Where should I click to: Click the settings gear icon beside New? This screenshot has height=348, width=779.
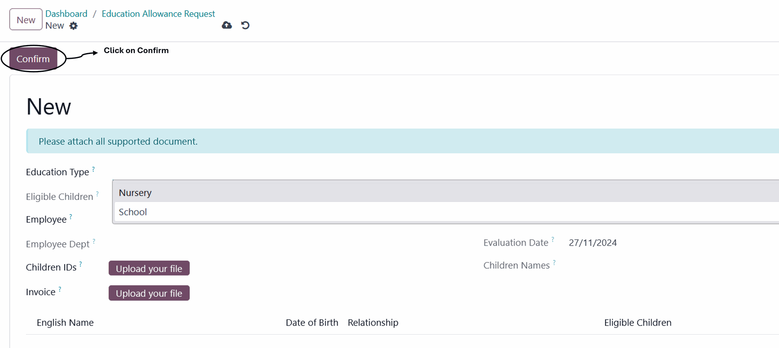[x=73, y=26]
